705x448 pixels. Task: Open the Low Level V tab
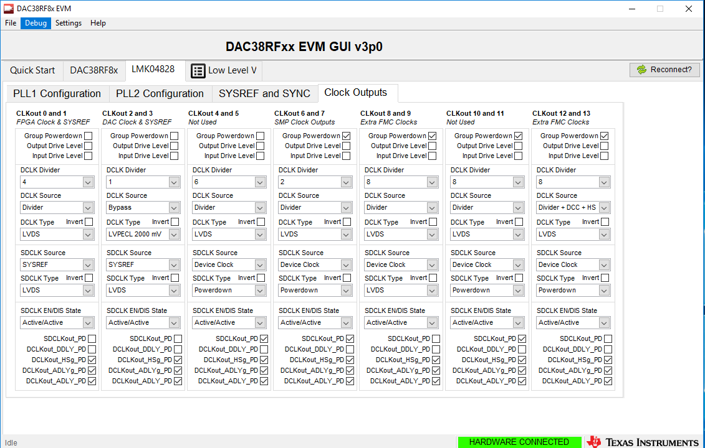[x=224, y=70]
